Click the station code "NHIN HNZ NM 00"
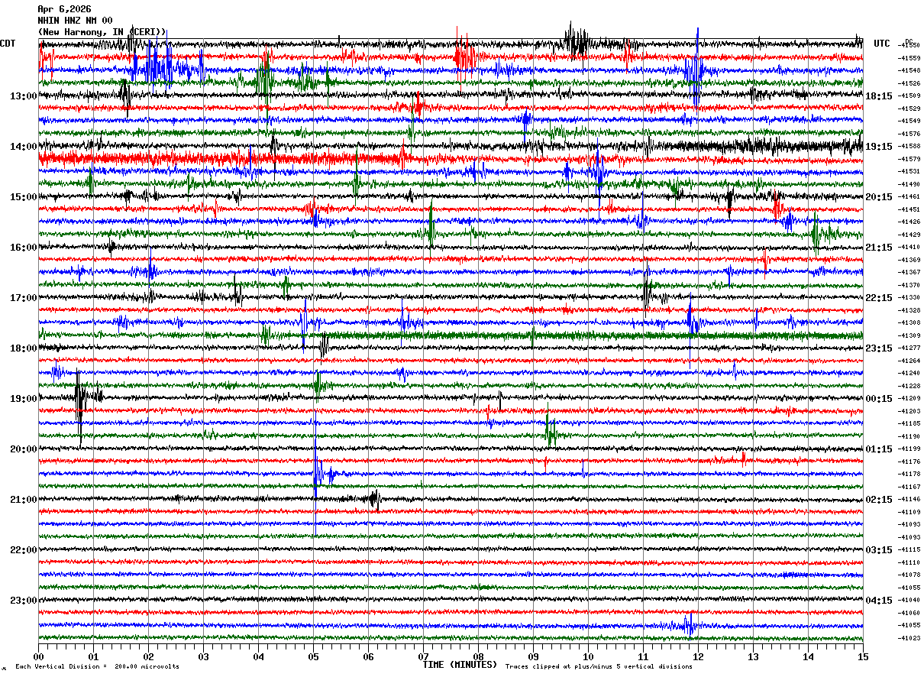The height and width of the screenshot is (677, 924). [x=75, y=21]
